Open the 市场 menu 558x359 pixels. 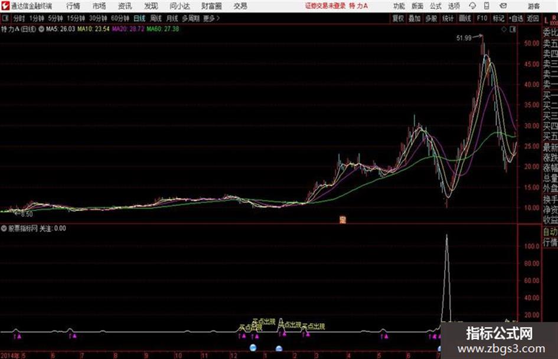[99, 6]
